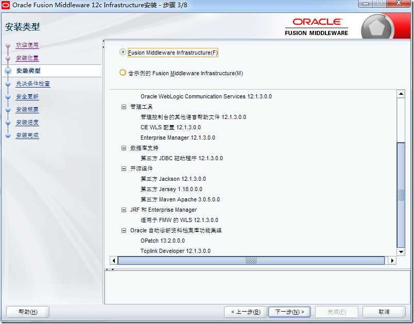The width and height of the screenshot is (414, 324).
Task: Collapse the 数据库支持 tree node
Action: (124, 148)
